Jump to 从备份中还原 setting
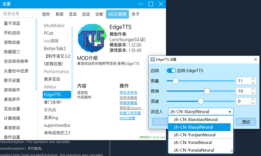The height and width of the screenshot is (156, 261). point(16,71)
